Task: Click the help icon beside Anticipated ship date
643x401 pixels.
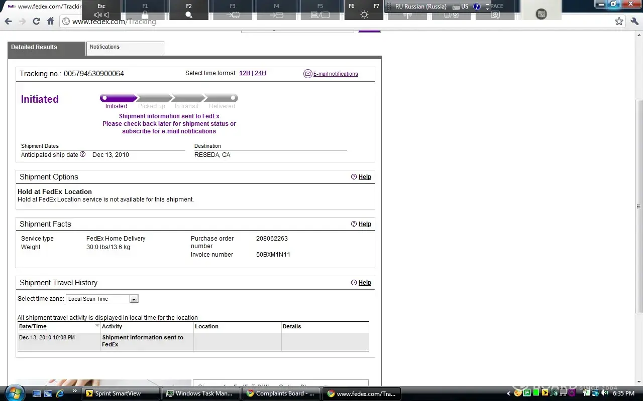Action: [x=83, y=154]
